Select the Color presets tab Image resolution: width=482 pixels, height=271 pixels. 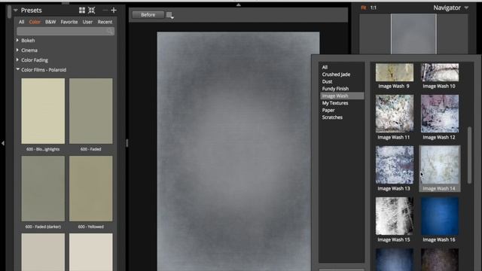tap(35, 22)
